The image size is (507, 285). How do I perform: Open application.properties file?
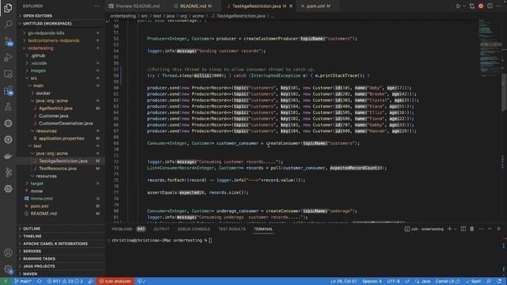click(x=62, y=139)
